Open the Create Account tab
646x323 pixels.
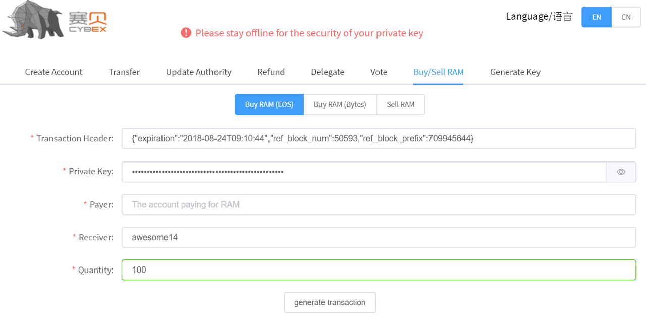click(53, 72)
